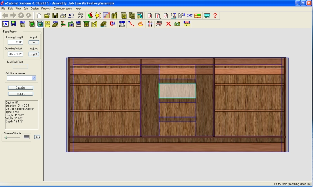Screen dimensions: 313x187
Task: Click the Print icon in toolbar
Action: click(x=63, y=16)
